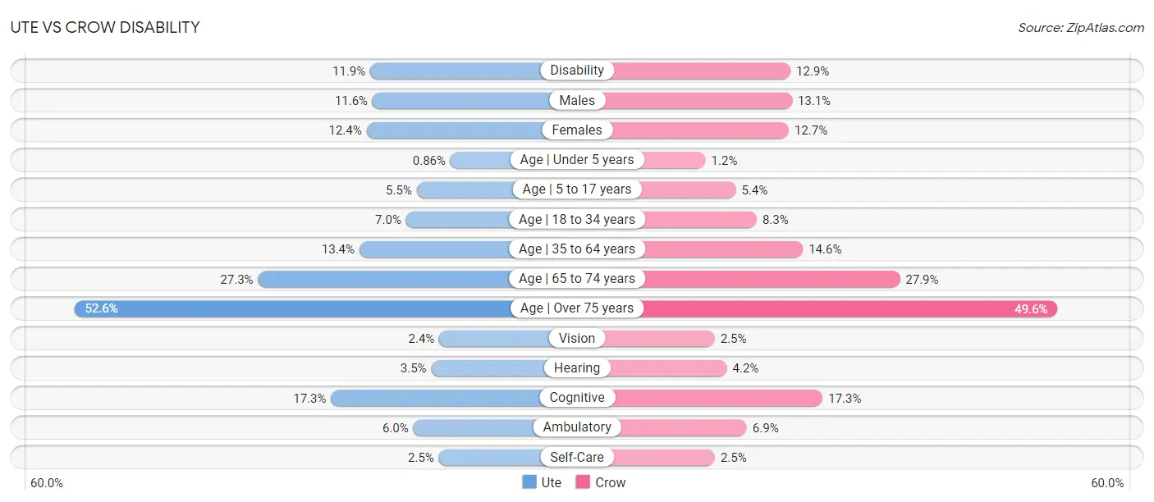
Task: Select the Hearing category label
Action: [577, 367]
